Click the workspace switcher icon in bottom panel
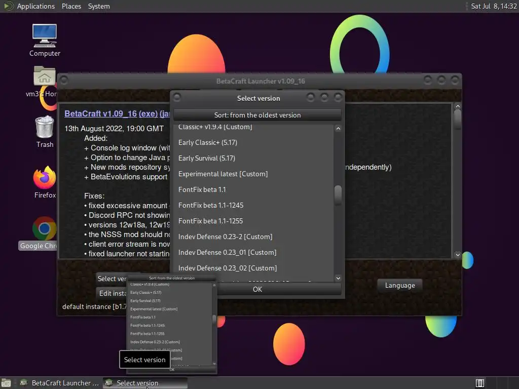 click(479, 383)
